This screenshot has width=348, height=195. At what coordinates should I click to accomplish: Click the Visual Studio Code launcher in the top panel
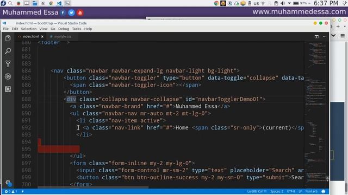(59, 3)
